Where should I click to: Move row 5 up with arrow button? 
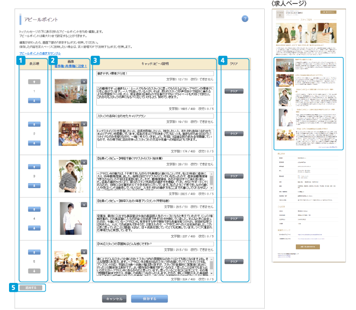34,251
